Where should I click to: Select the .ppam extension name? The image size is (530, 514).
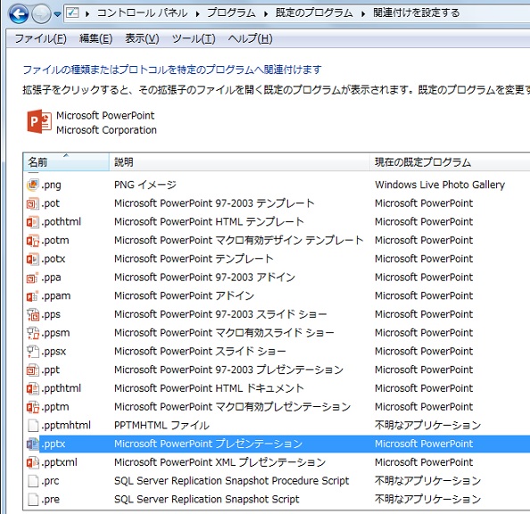coord(56,296)
